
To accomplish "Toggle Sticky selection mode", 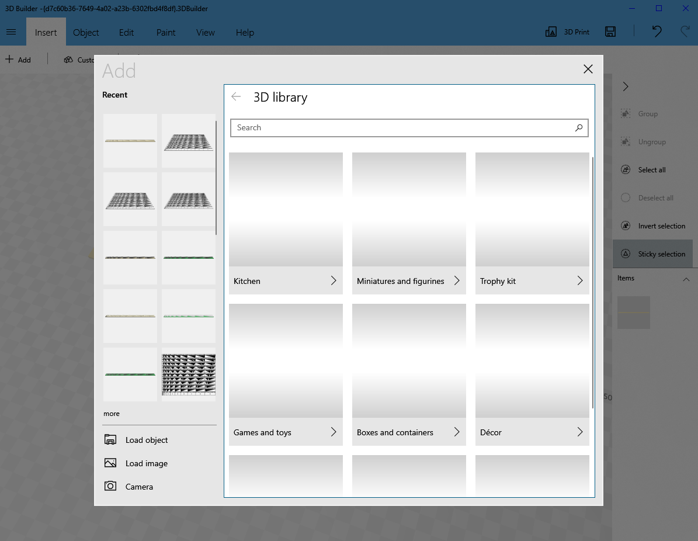I will click(652, 254).
